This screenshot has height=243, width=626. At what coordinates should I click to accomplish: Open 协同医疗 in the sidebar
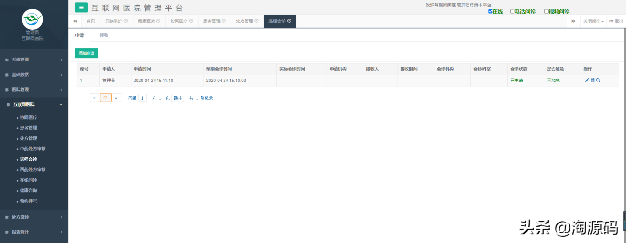(28, 117)
